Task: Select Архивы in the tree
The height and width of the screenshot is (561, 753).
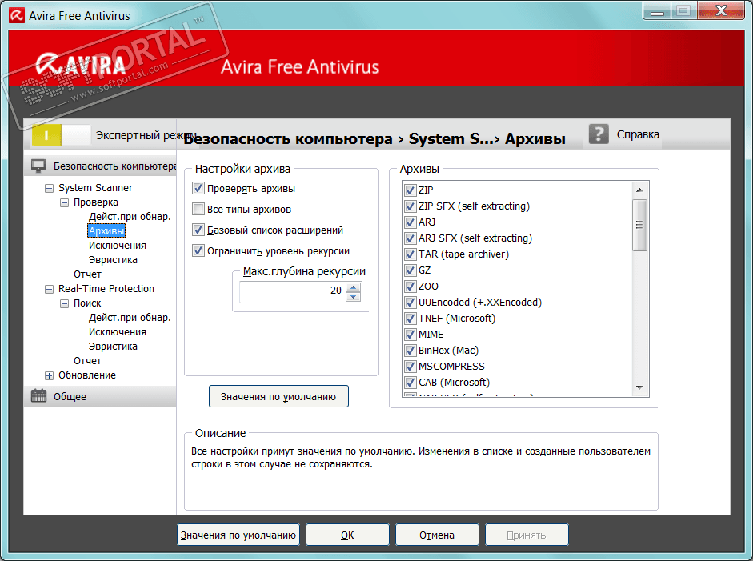Action: pyautogui.click(x=106, y=231)
